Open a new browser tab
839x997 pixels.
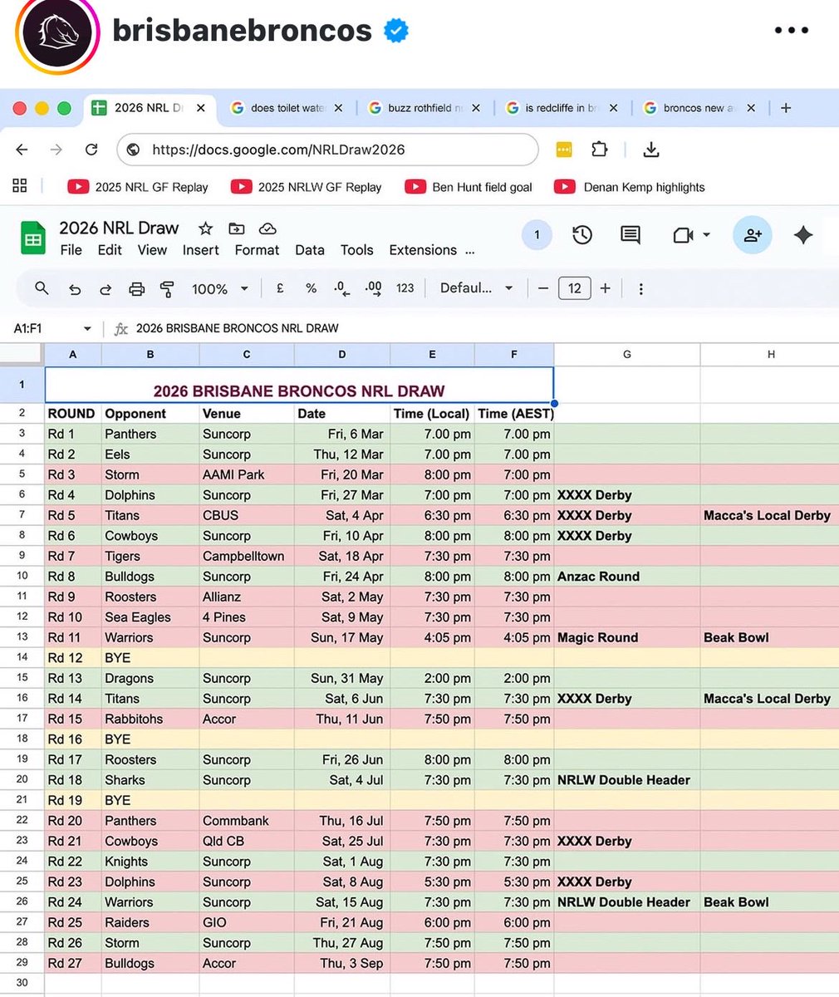pos(786,108)
